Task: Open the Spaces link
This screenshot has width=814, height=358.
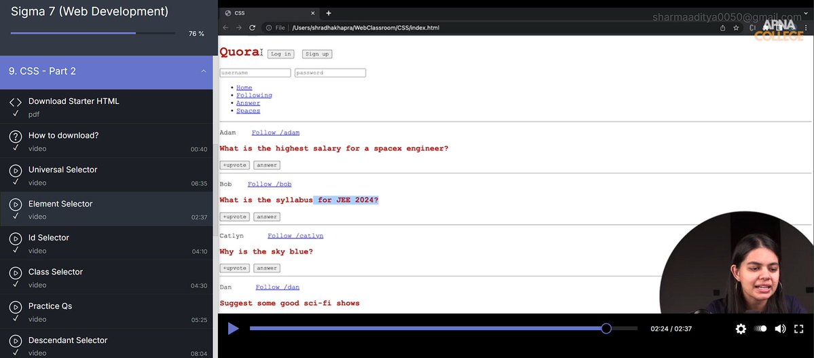Action: 248,111
